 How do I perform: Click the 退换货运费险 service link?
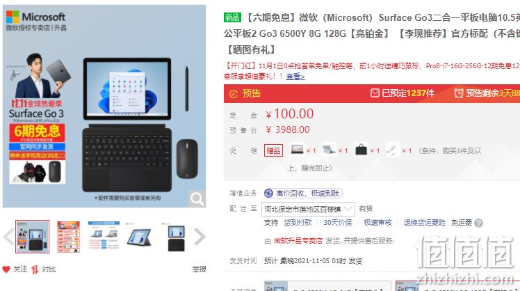(424, 223)
